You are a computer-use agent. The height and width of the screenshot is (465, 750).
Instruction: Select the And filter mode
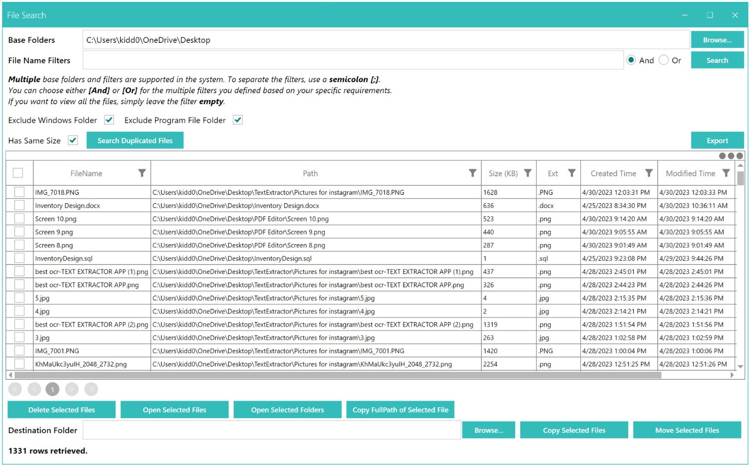(631, 60)
